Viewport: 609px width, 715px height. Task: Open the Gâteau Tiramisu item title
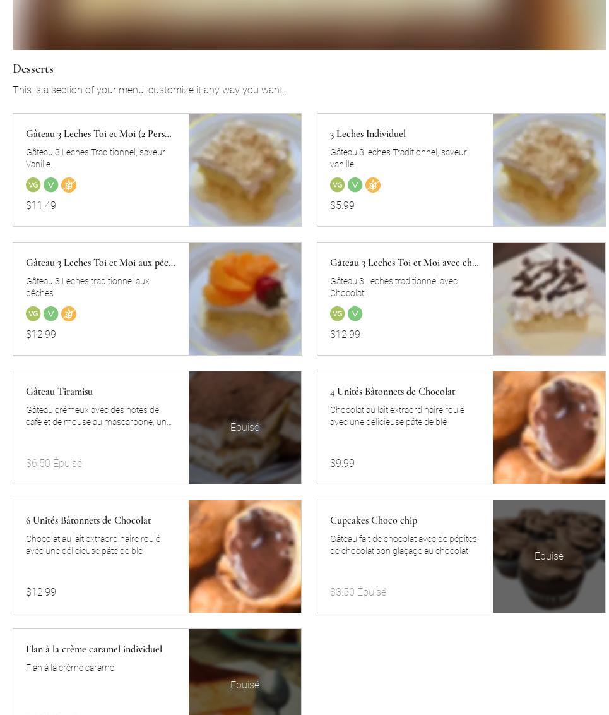point(59,392)
